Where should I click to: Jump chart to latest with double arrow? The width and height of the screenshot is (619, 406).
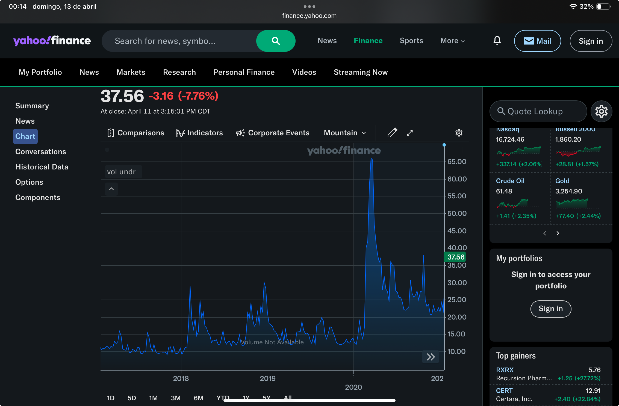(x=431, y=357)
